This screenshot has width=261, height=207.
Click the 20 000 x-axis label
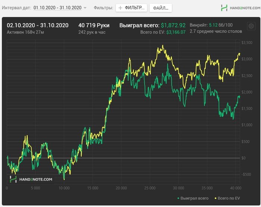(121, 188)
